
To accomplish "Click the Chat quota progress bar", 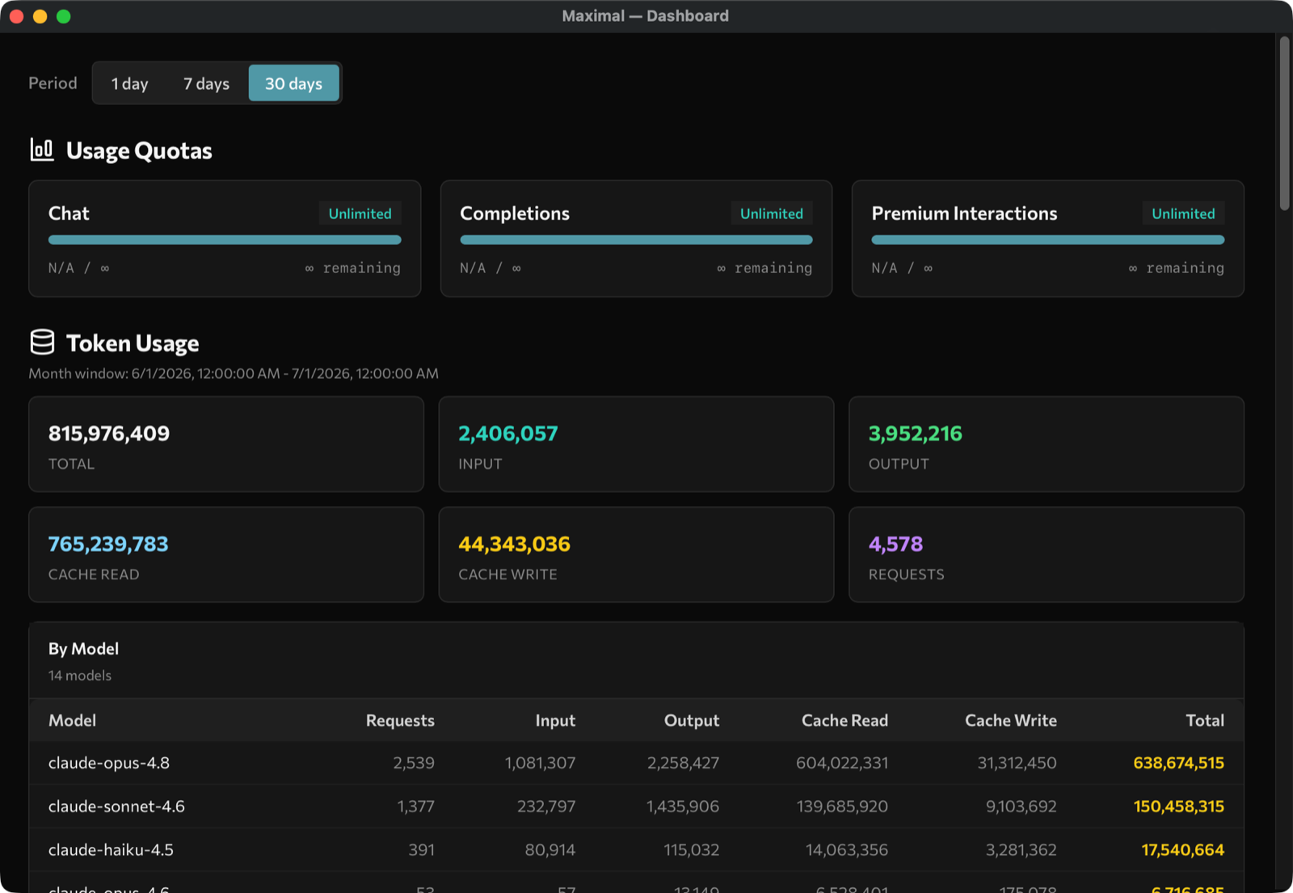I will (225, 240).
